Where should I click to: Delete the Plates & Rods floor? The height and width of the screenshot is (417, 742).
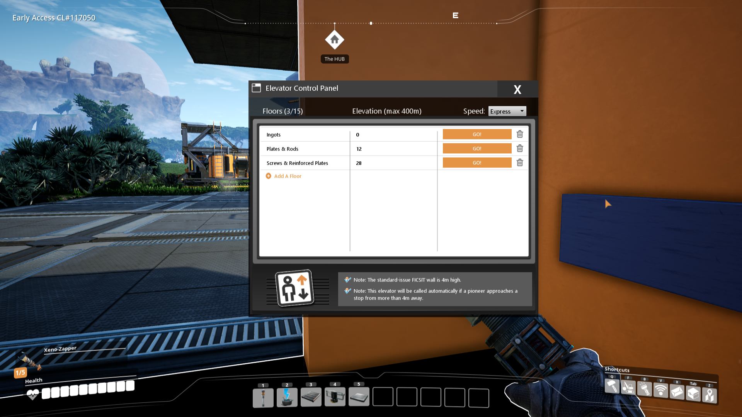point(520,148)
